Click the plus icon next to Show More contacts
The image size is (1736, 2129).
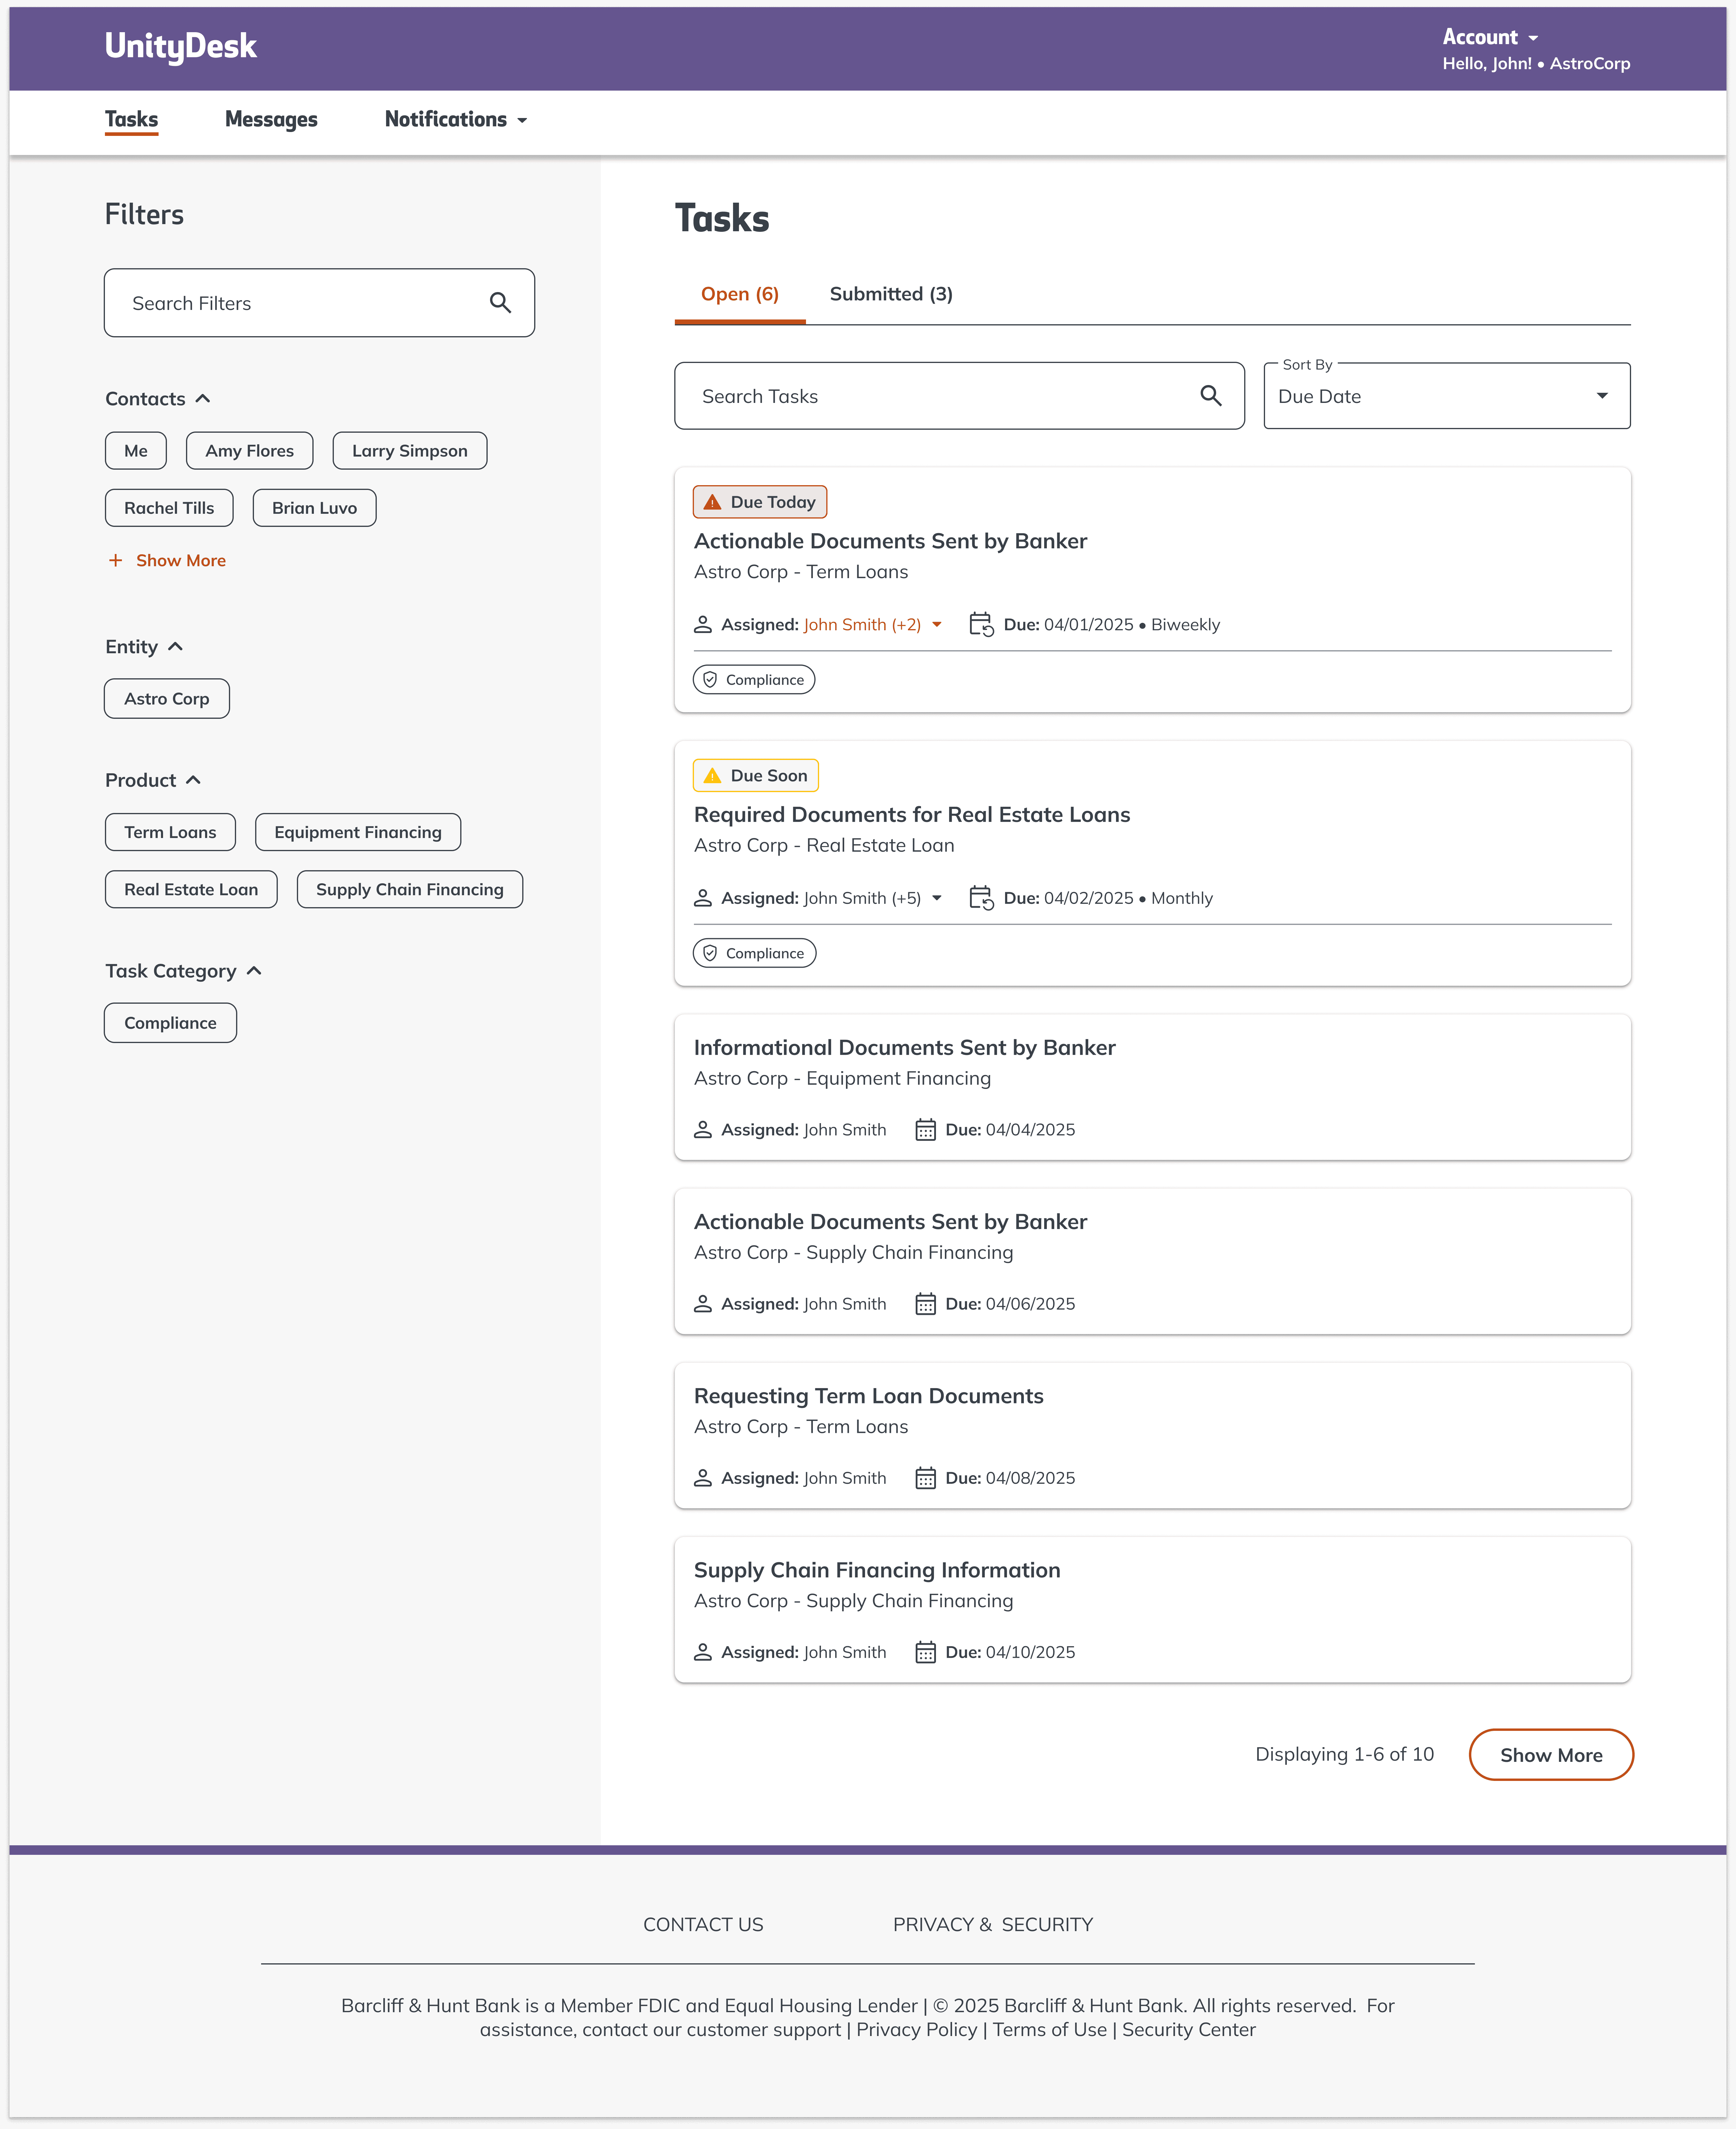click(116, 561)
